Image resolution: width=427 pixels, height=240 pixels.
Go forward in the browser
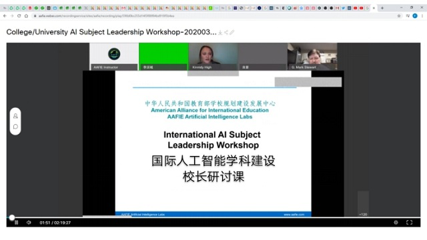click(x=12, y=16)
